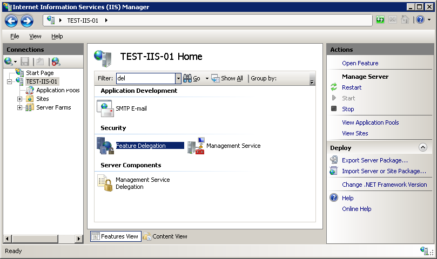Click the server icon in the address bar
The width and height of the screenshot is (437, 259).
[x=51, y=20]
